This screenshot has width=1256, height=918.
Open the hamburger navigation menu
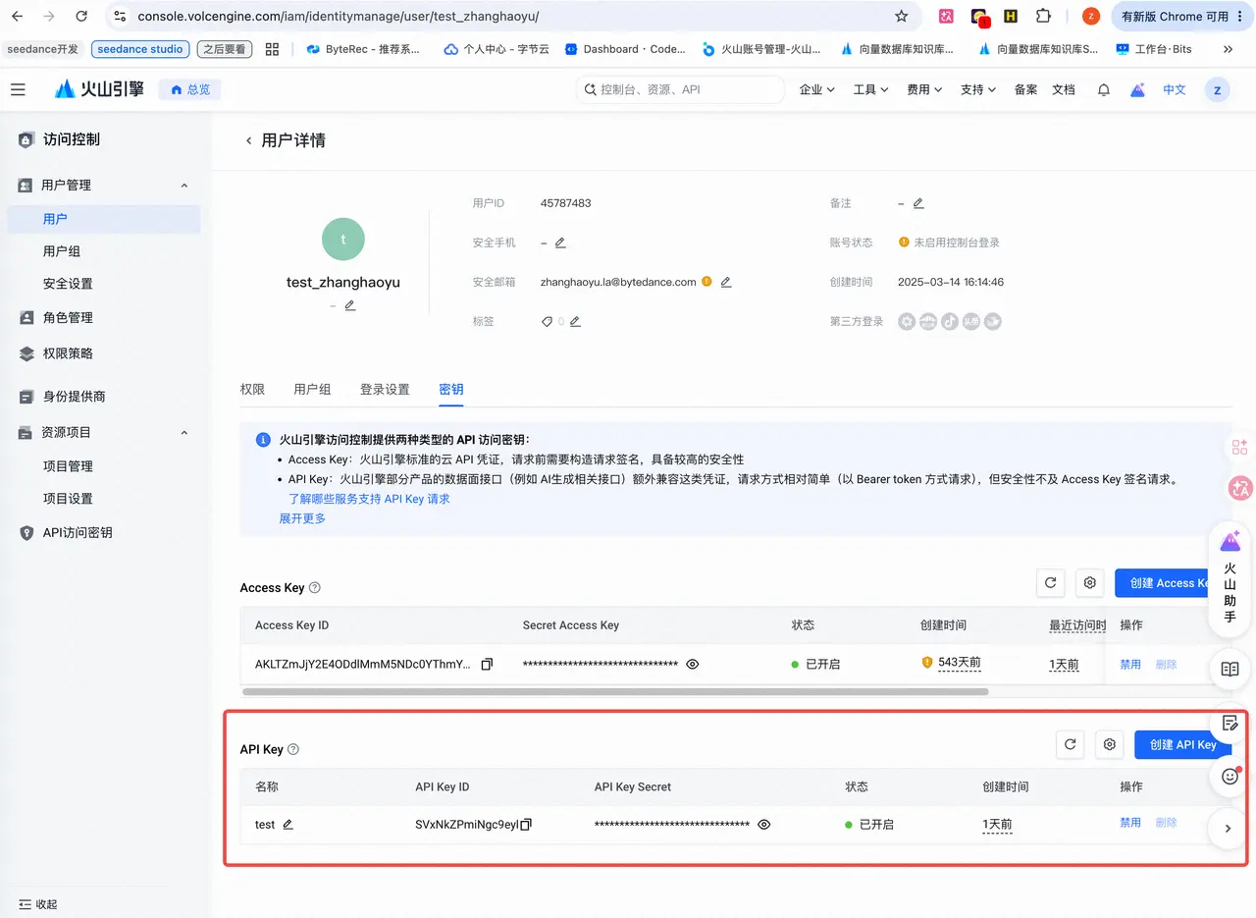[18, 89]
